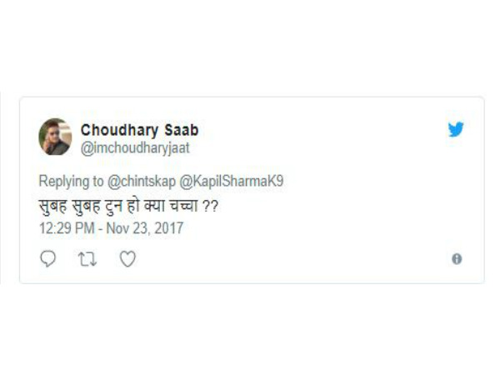Visit the @chintskap mention
Viewport: 500px width, 375px height.
(x=142, y=182)
